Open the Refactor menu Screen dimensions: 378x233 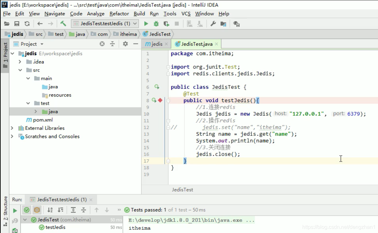coord(119,14)
